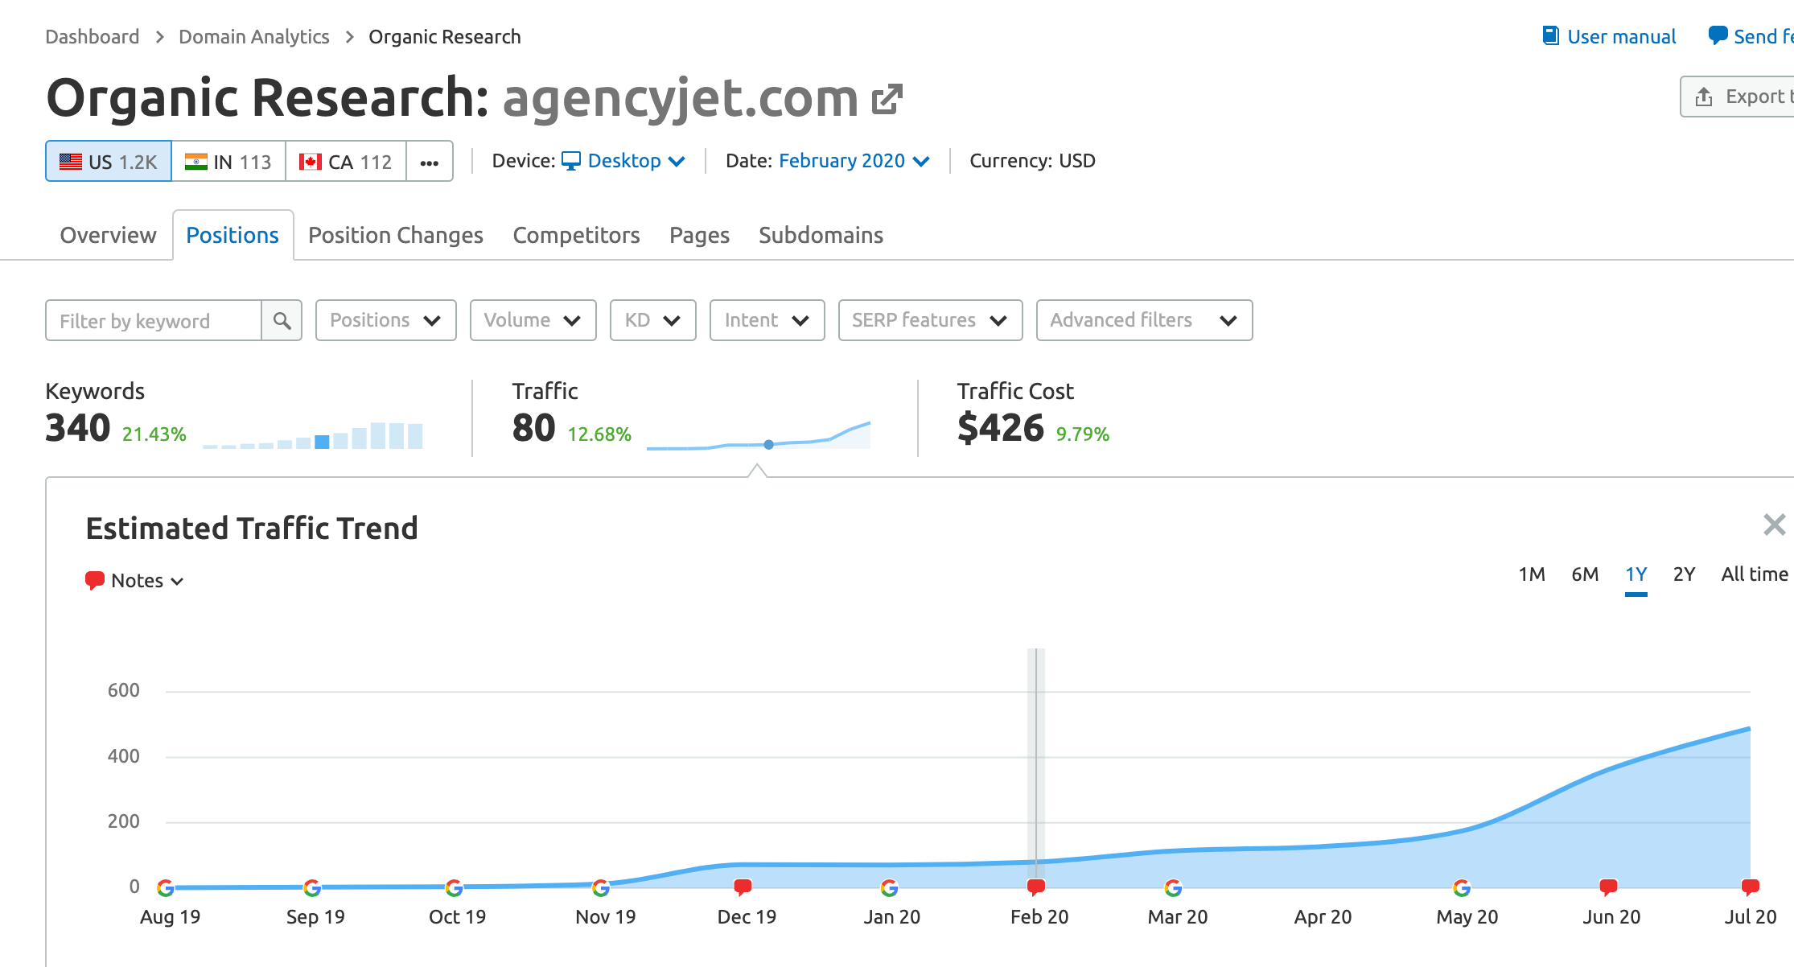This screenshot has width=1794, height=967.
Task: Expand the Advanced filters dropdown
Action: pos(1145,320)
